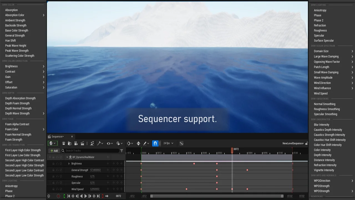Select Wind Direction in the ocean spectrum menu
This screenshot has height=200, width=355.
coord(322,83)
